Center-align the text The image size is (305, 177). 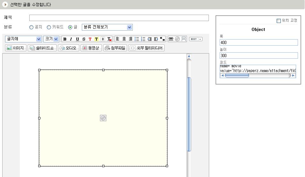124,39
